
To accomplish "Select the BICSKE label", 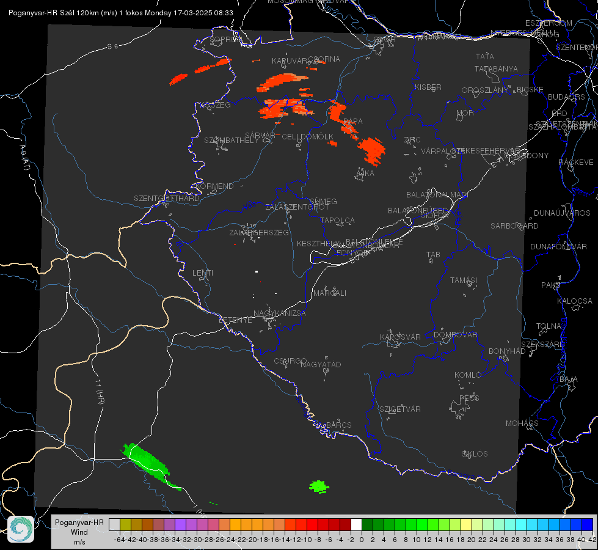I will pos(530,89).
